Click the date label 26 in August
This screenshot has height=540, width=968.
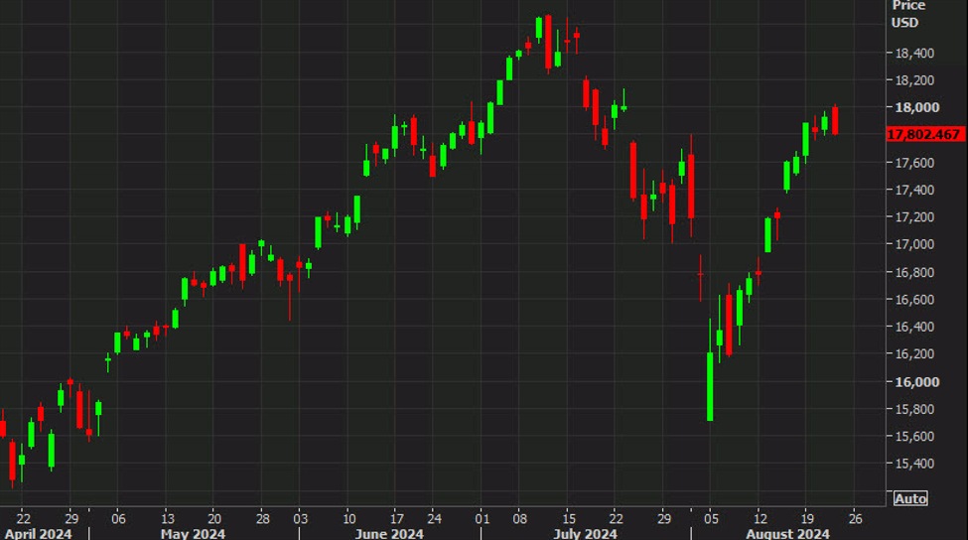pos(855,518)
